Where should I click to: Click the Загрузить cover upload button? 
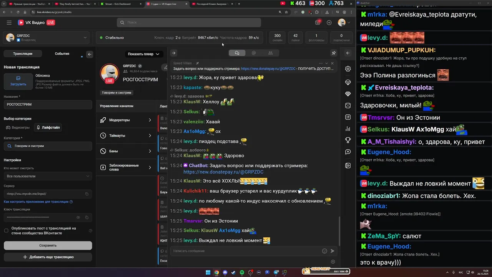tap(18, 81)
